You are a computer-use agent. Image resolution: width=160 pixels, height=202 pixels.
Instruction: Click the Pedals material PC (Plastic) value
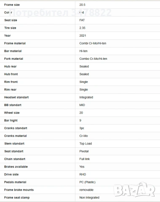pos(87,182)
